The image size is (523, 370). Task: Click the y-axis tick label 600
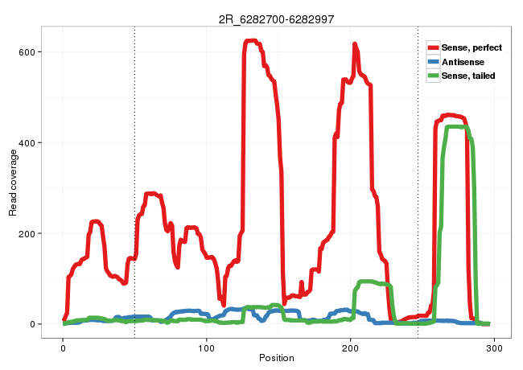(x=31, y=51)
